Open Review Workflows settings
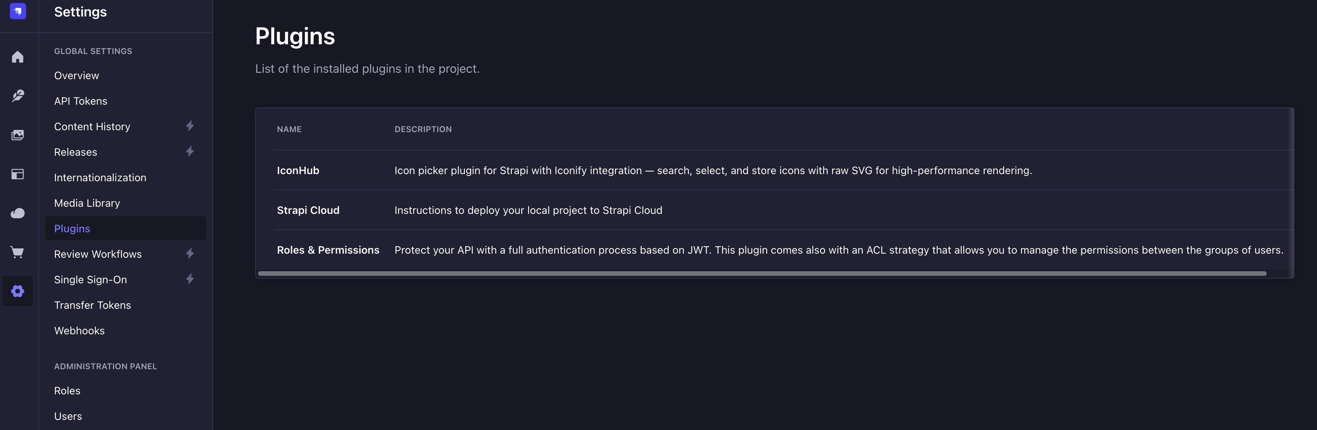 pos(98,254)
